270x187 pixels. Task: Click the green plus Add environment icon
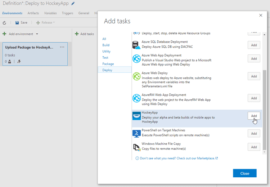4,34
